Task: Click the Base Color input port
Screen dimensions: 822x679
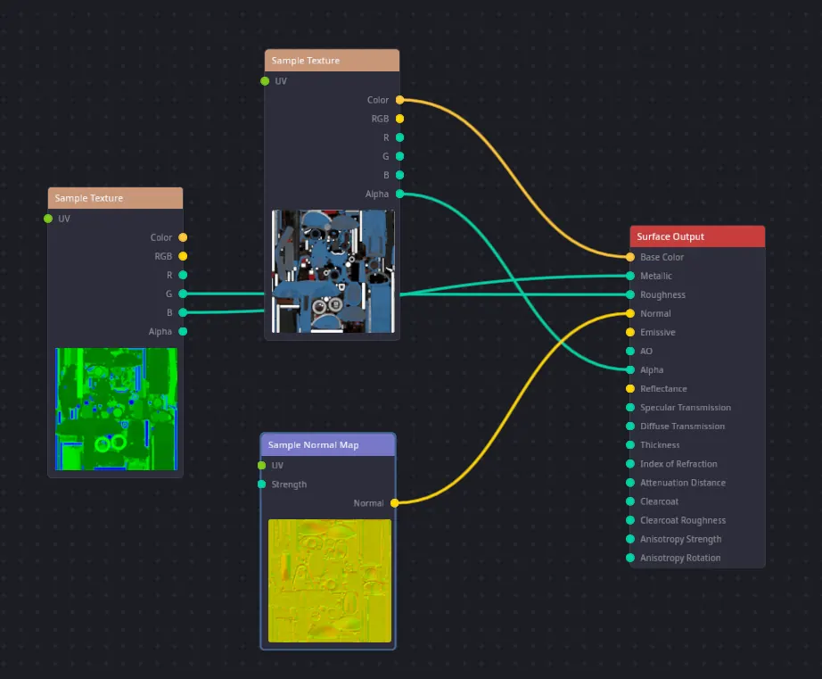Action: (x=630, y=257)
